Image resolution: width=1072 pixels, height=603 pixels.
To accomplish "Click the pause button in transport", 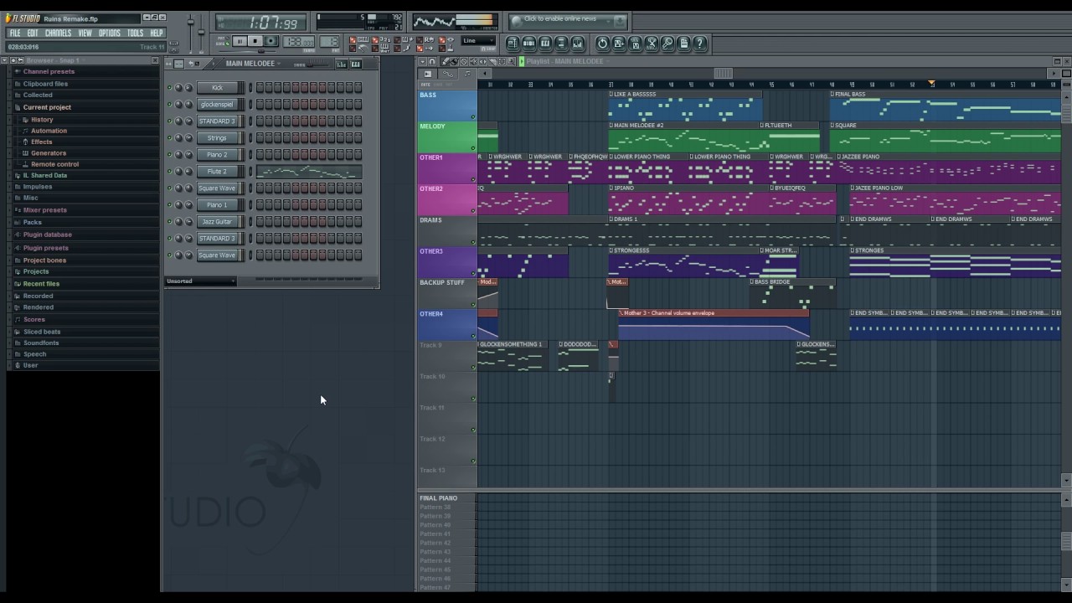I will (x=240, y=41).
